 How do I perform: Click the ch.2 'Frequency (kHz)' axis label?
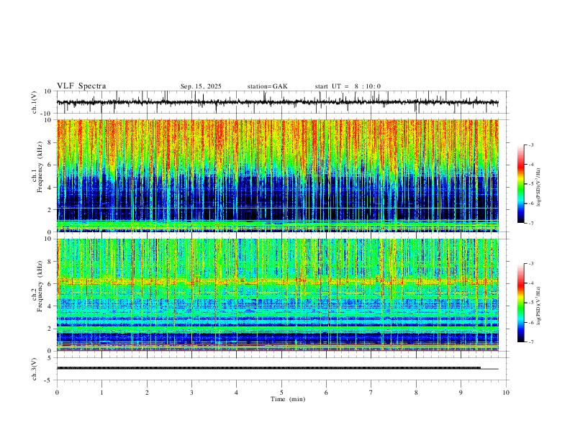(x=40, y=286)
